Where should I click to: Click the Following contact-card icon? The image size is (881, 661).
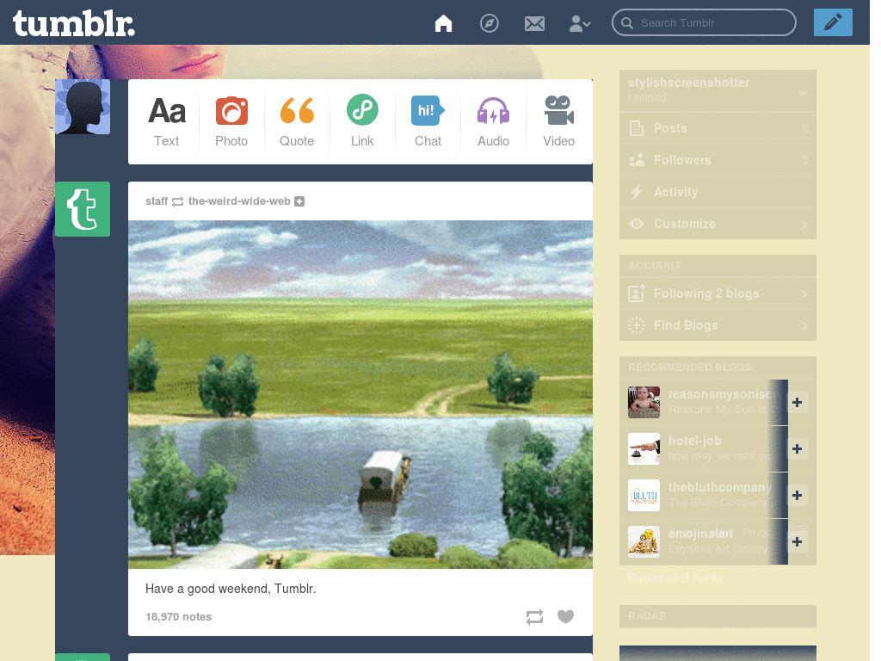636,293
